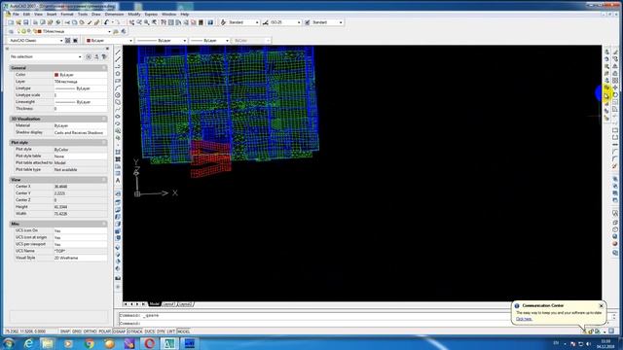Toggle ORTHO mode in status bar
Viewport: 623px width, 350px height.
click(x=90, y=332)
